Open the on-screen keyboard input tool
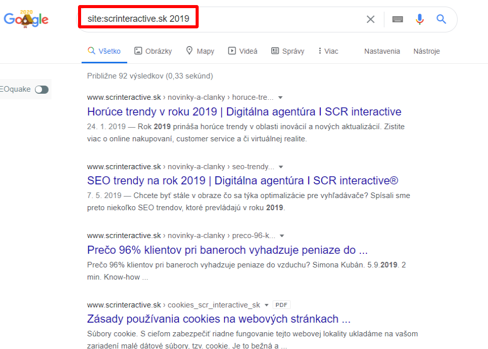The width and height of the screenshot is (488, 349). [397, 19]
